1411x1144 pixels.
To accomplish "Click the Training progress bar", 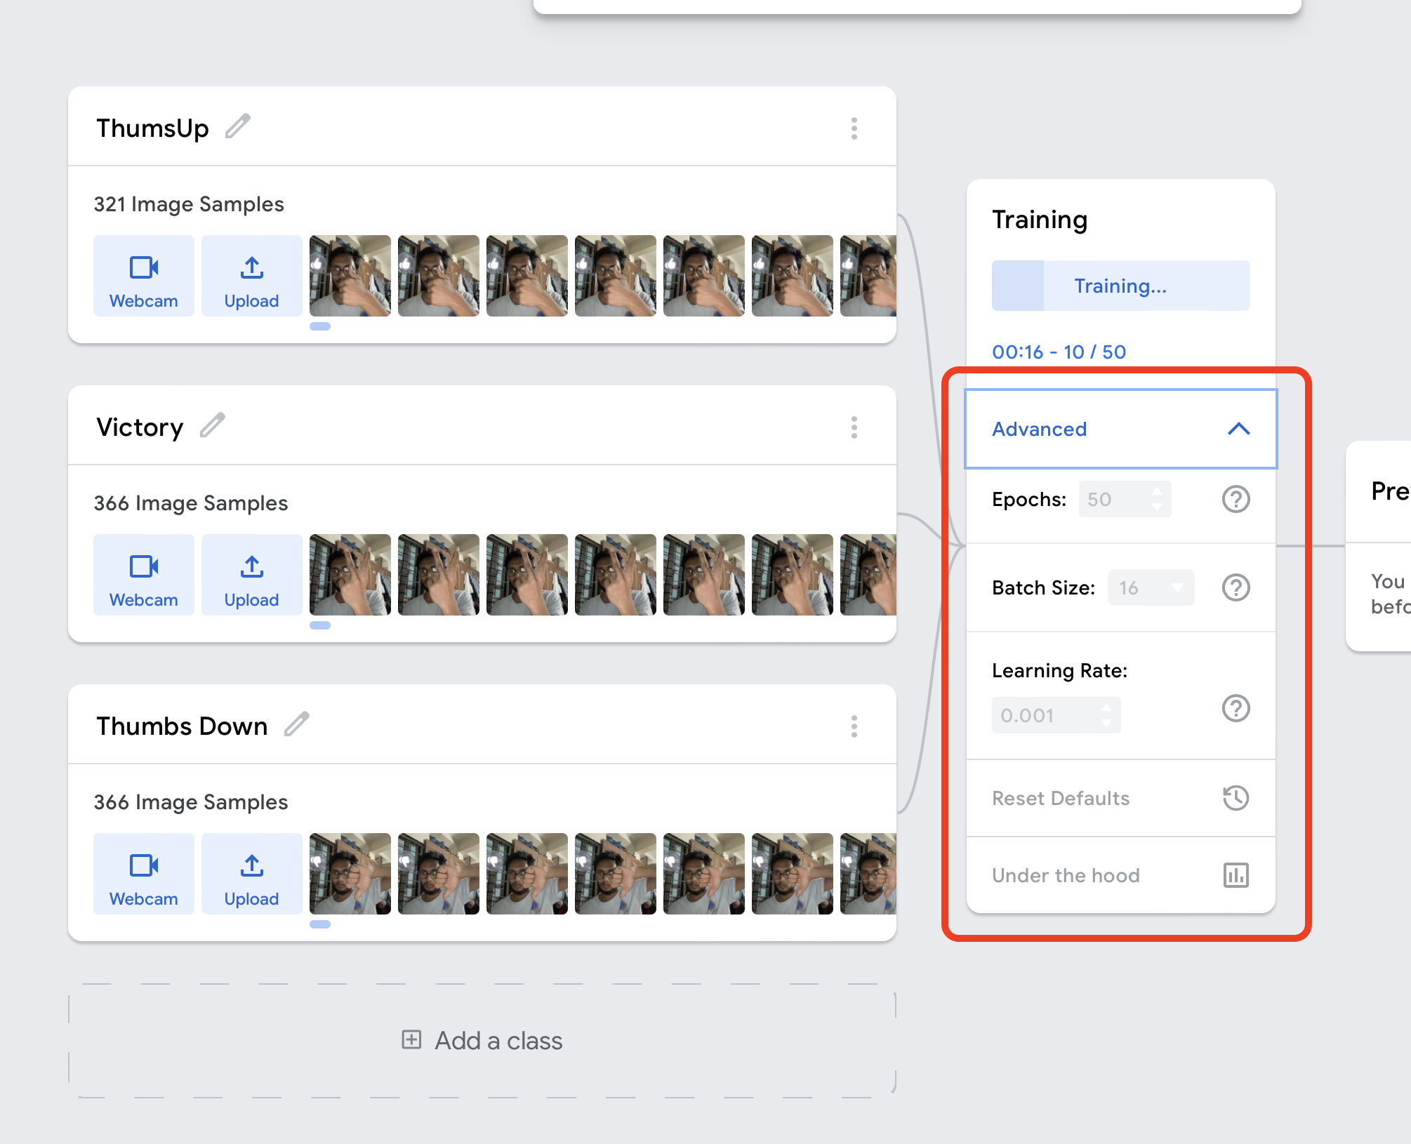I will click(x=1120, y=286).
